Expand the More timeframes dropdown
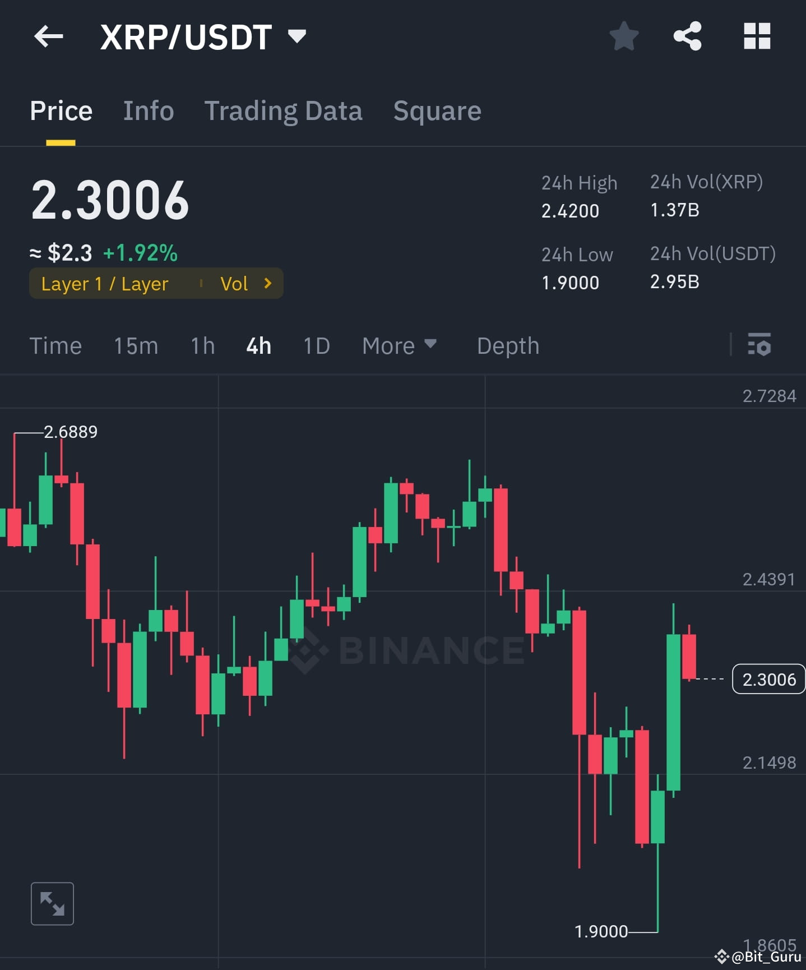This screenshot has height=970, width=806. tap(399, 346)
